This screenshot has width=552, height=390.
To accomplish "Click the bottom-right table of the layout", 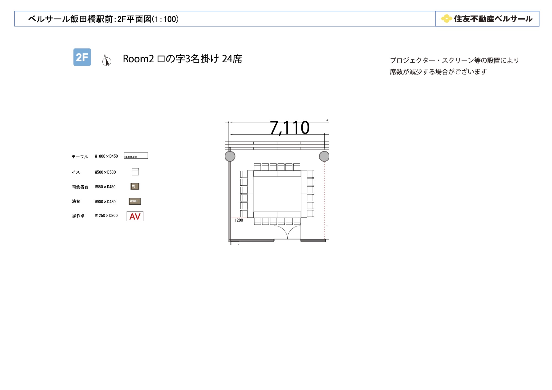I will pos(289,215).
